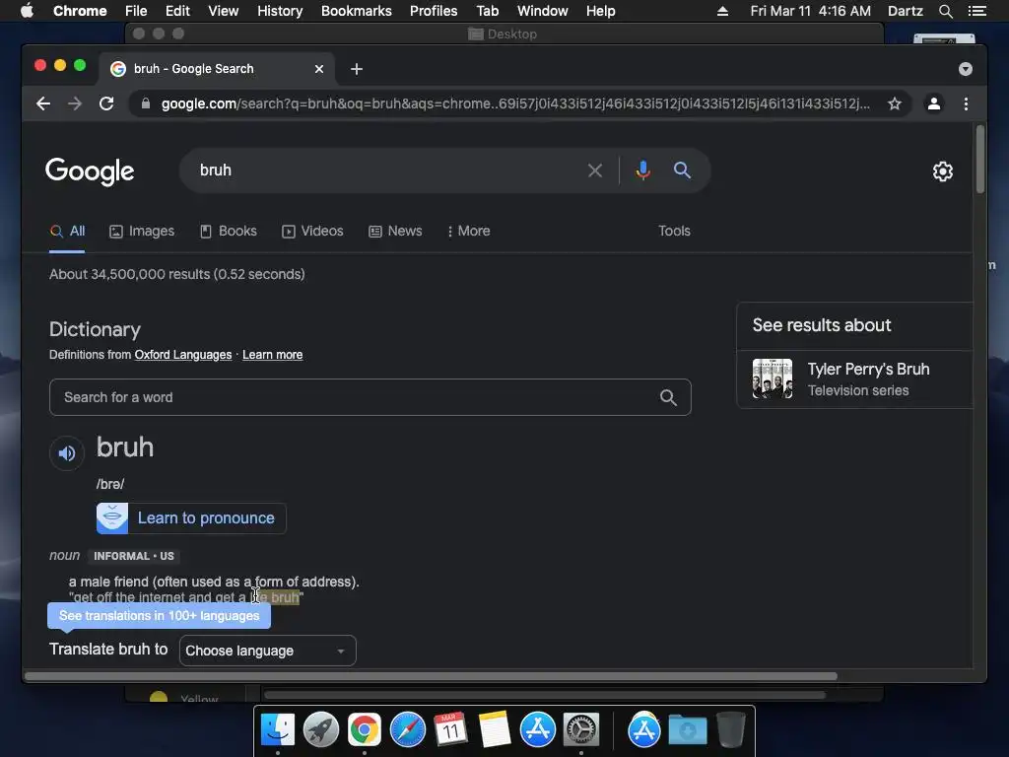
Task: Open Google settings gear icon
Action: tap(943, 172)
